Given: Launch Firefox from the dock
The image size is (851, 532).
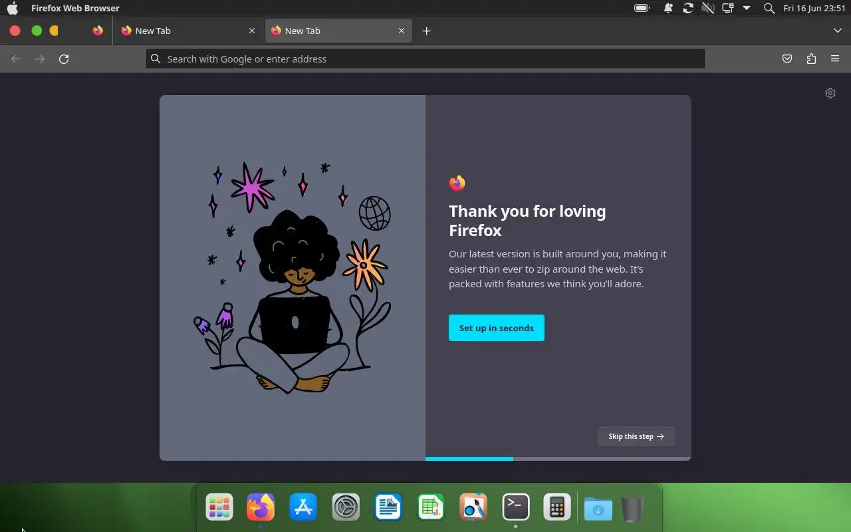Looking at the screenshot, I should [x=261, y=507].
